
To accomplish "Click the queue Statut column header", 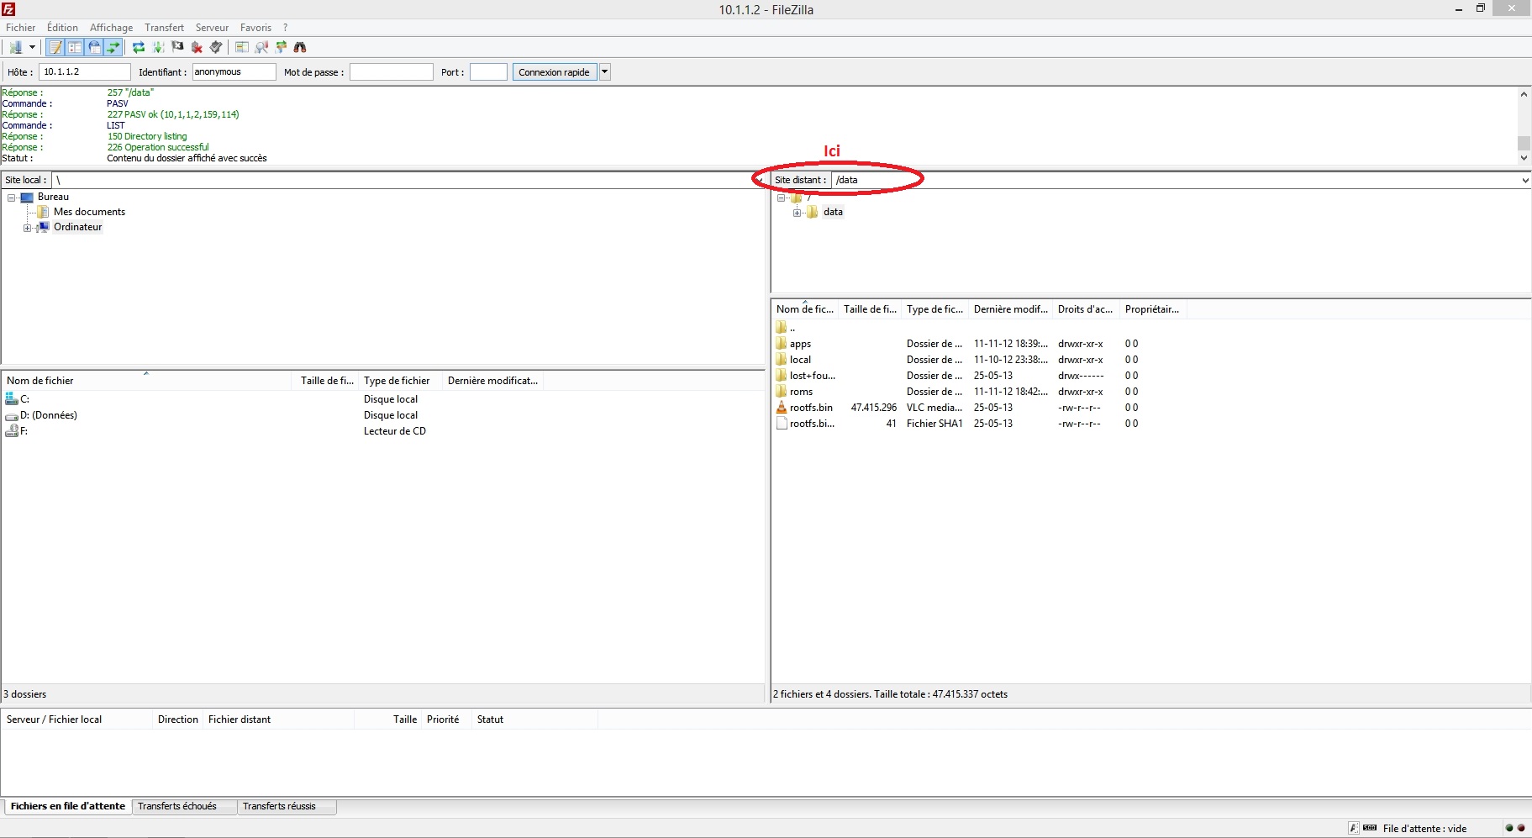I will coord(534,719).
